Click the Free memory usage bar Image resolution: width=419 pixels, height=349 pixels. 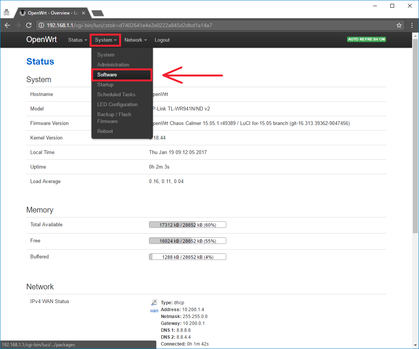(x=187, y=240)
